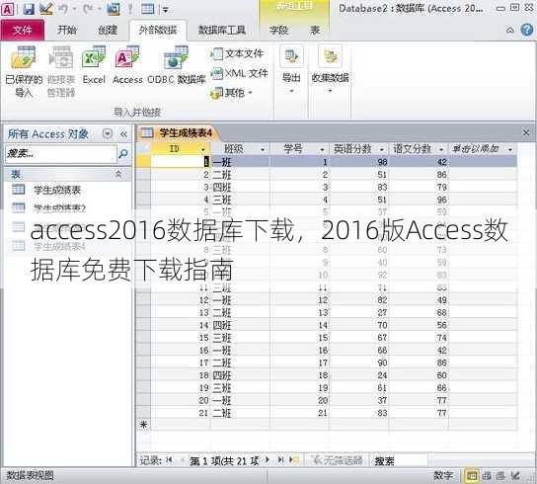This screenshot has width=537, height=484.
Task: Open the 表 contextual tab
Action: [x=315, y=31]
